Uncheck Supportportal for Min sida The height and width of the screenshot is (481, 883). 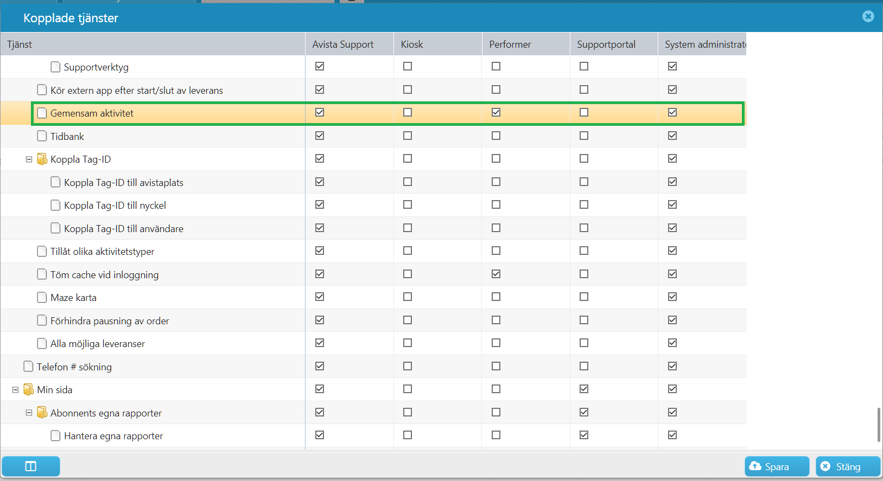pyautogui.click(x=584, y=389)
